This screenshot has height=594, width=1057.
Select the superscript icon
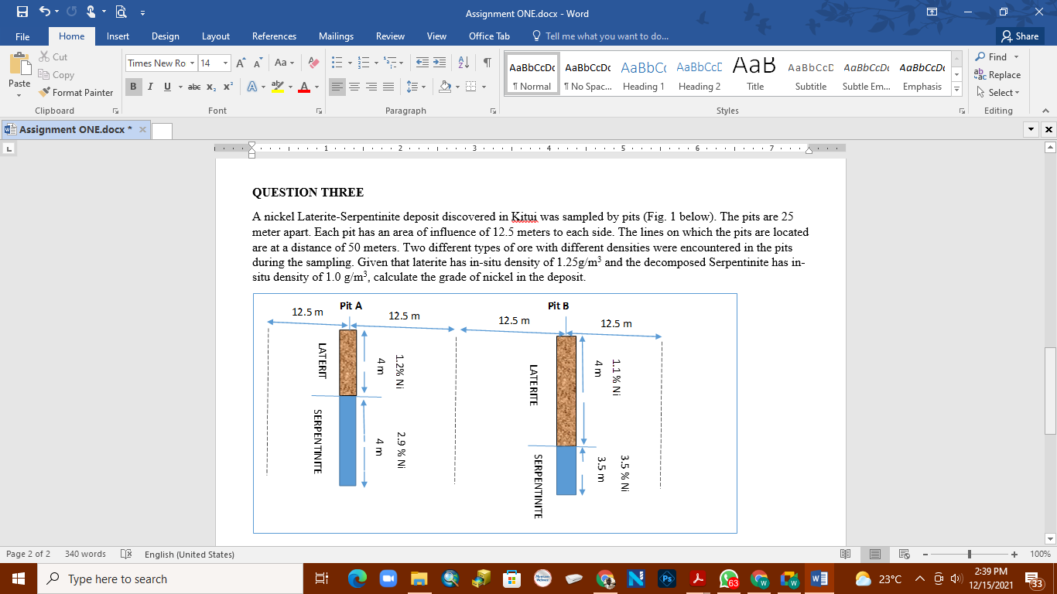[226, 87]
